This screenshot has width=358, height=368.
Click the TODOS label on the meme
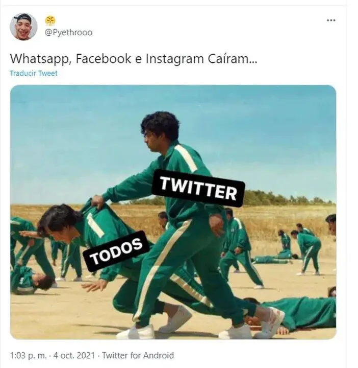[x=116, y=251]
